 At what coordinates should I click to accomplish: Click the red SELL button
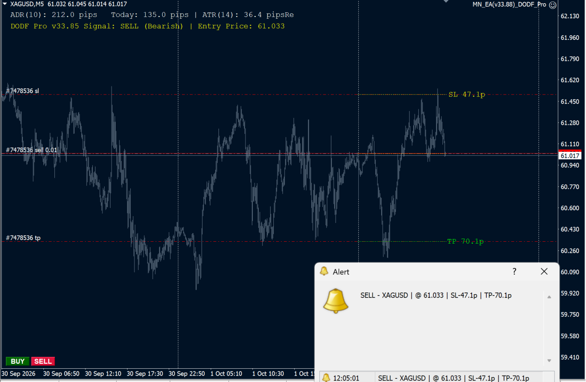pos(43,361)
